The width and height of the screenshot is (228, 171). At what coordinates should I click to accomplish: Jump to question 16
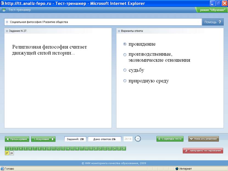coord(77,148)
